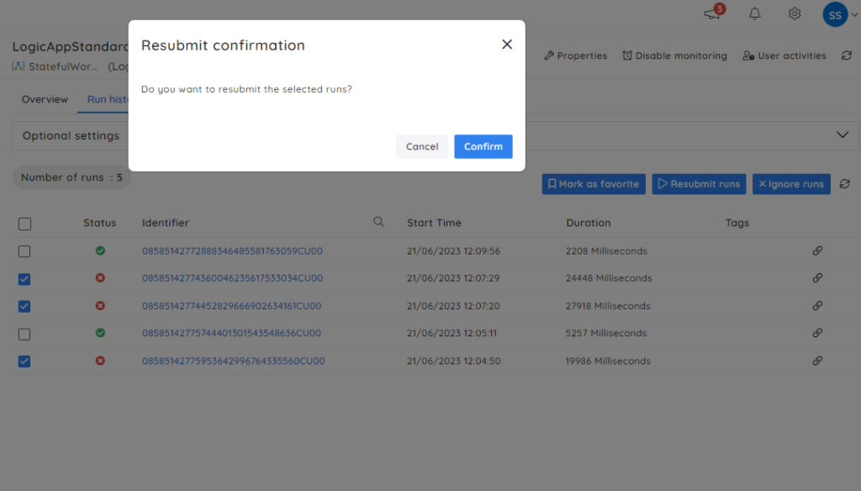
Task: Copy link icon for the first run row
Action: point(817,251)
